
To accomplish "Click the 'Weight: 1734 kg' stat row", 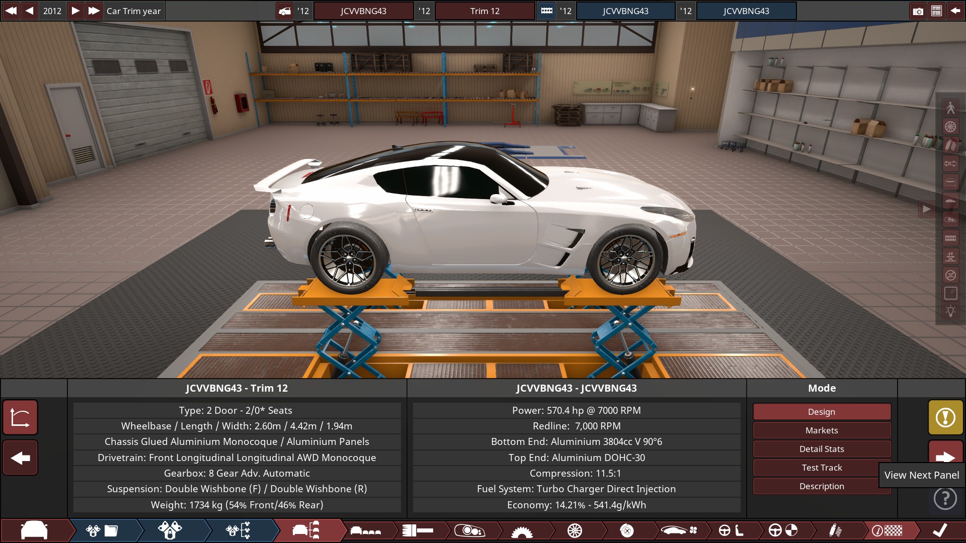I will pyautogui.click(x=237, y=505).
